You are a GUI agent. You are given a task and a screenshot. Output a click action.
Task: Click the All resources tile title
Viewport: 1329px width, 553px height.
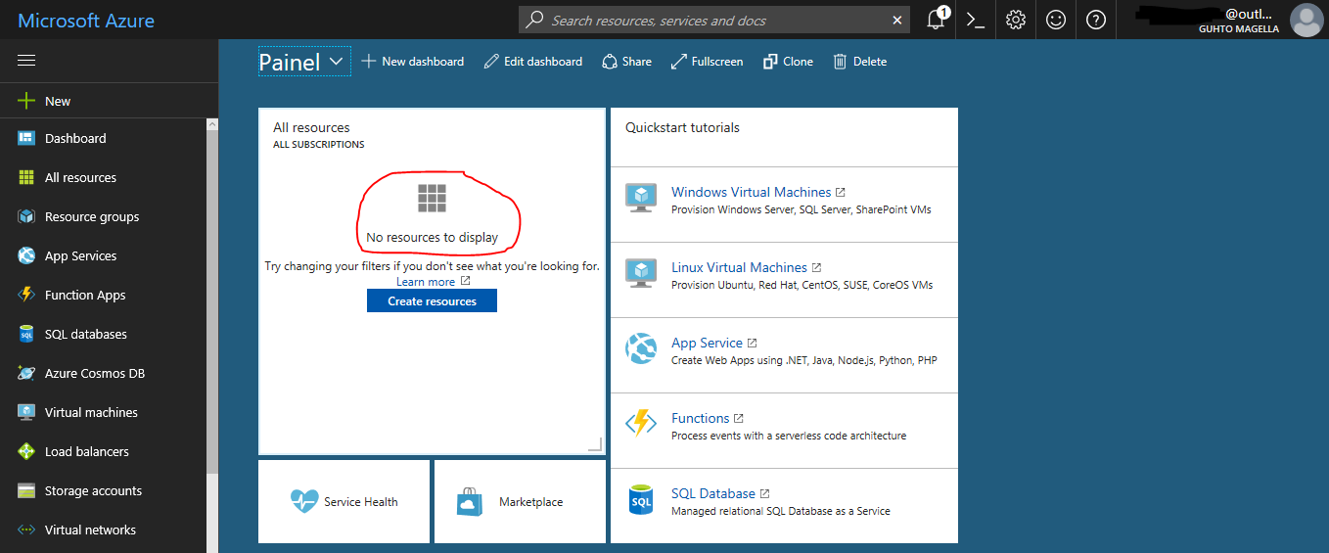pos(311,127)
